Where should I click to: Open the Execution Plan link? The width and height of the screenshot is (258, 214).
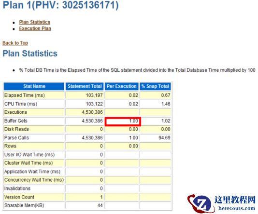(35, 28)
